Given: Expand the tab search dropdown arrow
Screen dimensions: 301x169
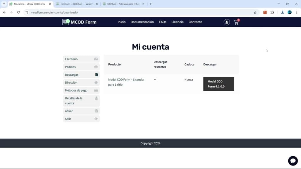Looking at the screenshot, I should [4, 4].
